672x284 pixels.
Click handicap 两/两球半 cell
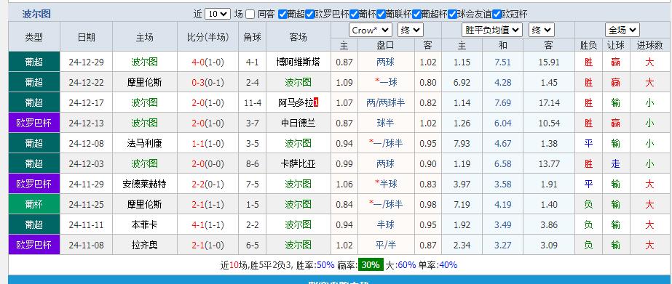(386, 102)
